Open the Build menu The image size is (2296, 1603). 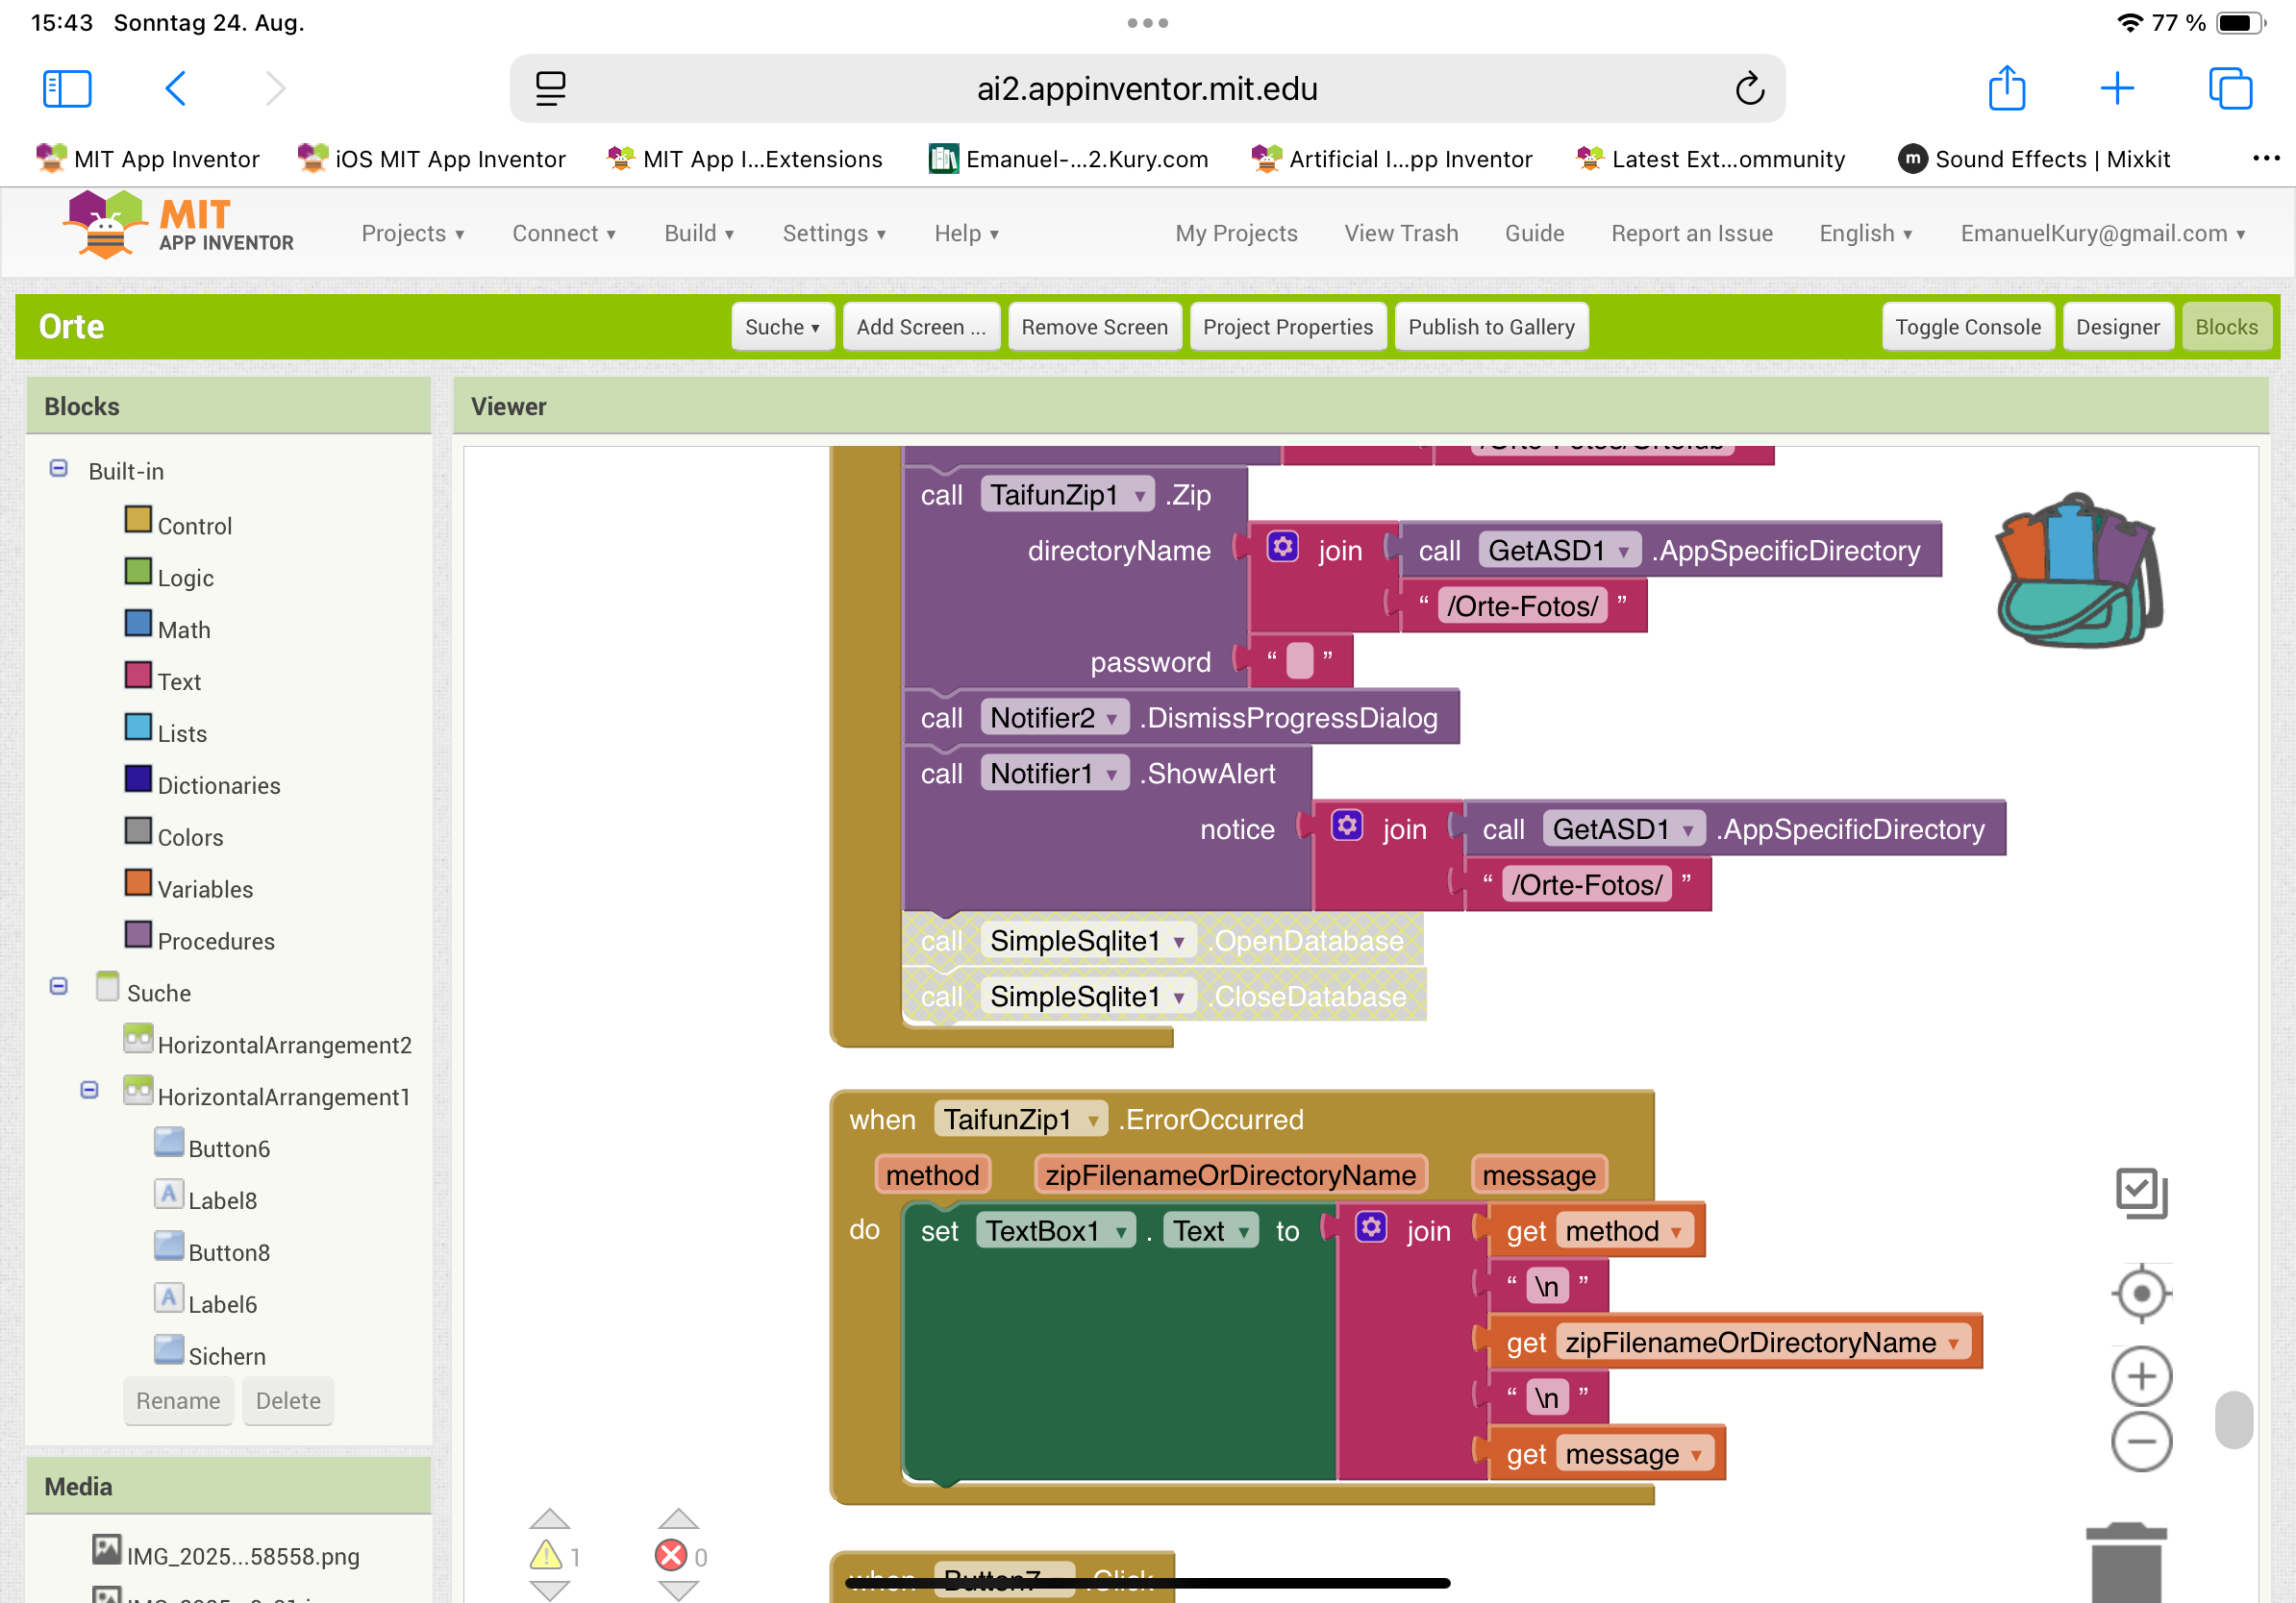[x=698, y=233]
